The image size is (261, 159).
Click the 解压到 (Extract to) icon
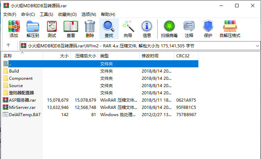(33, 26)
